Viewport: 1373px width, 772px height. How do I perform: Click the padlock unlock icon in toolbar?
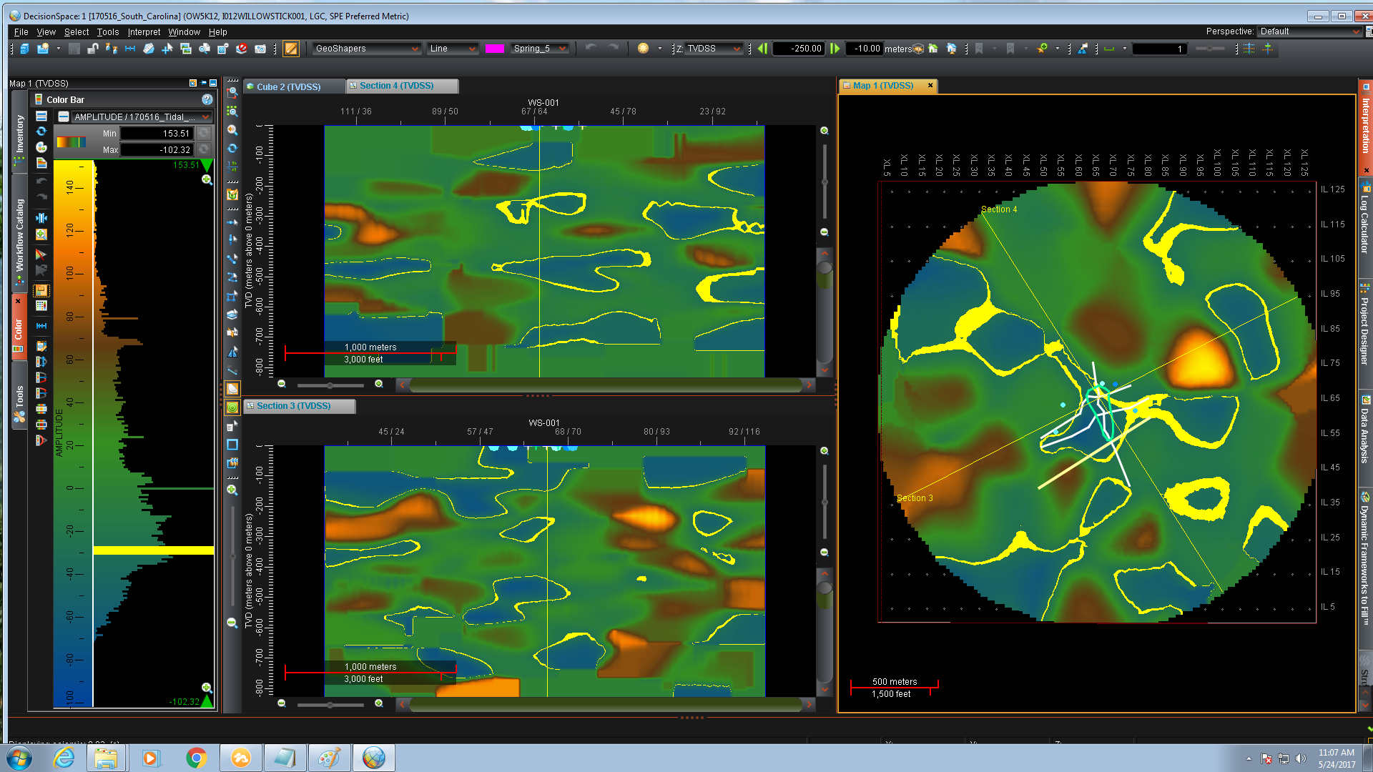click(x=92, y=49)
